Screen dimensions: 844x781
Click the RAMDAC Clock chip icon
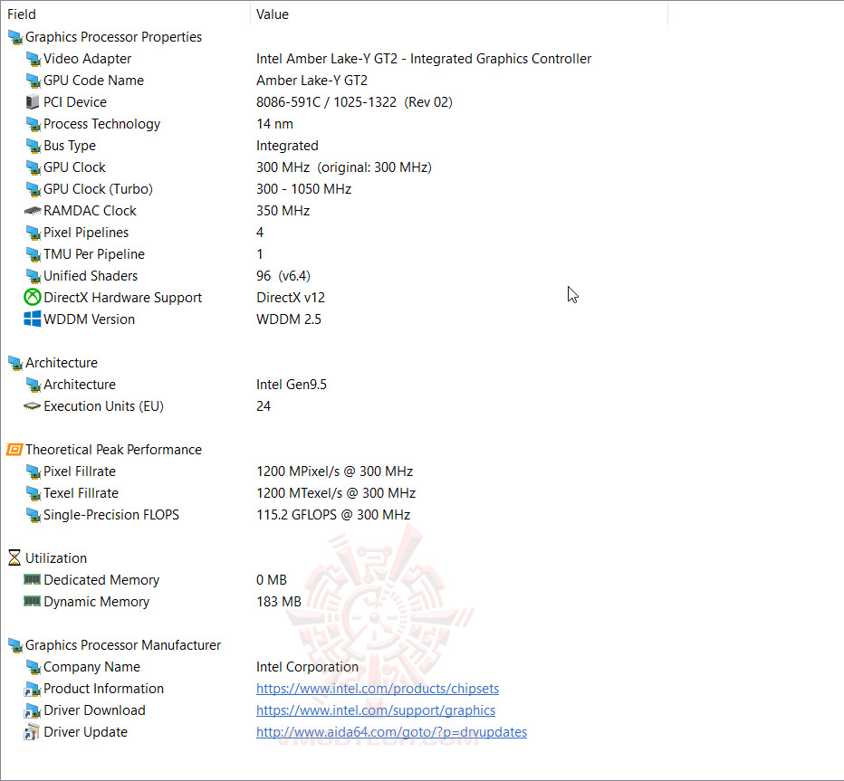pos(33,211)
